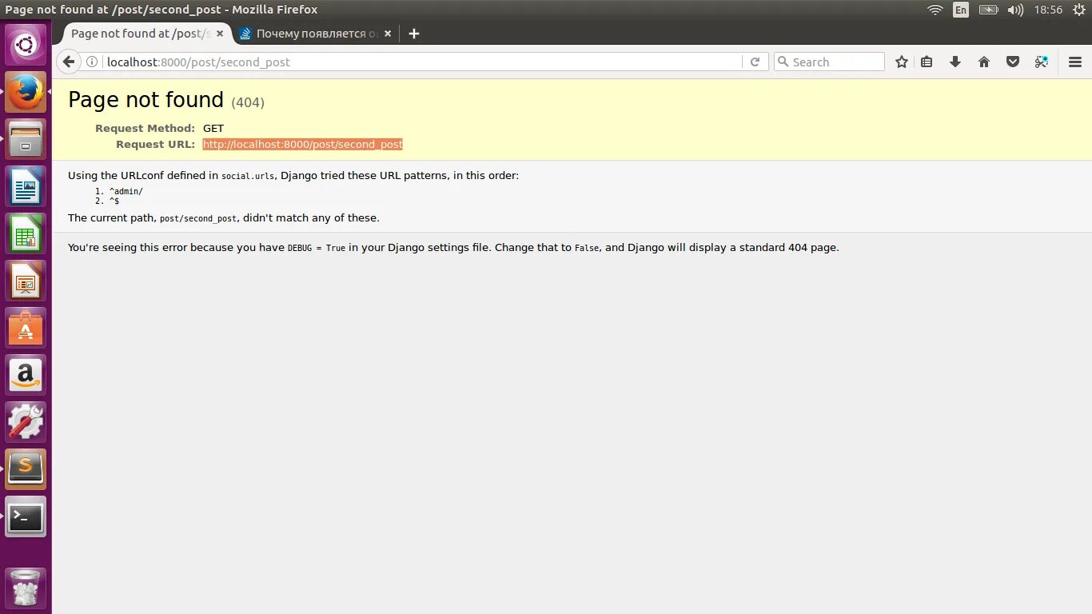Click the address bar URL field
The image size is (1092, 614).
click(x=422, y=62)
